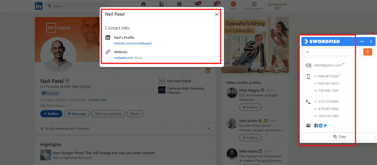Open the For Business grid menu

click(254, 6)
